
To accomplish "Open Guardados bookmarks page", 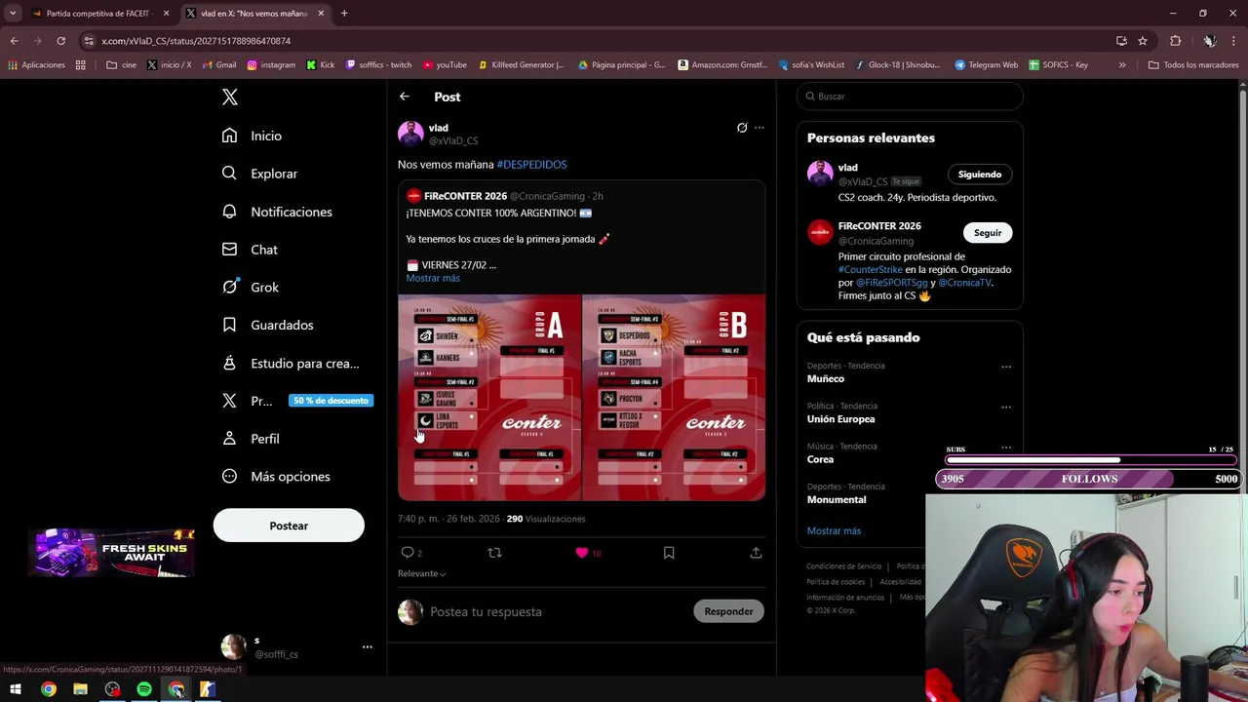I will pos(268,325).
